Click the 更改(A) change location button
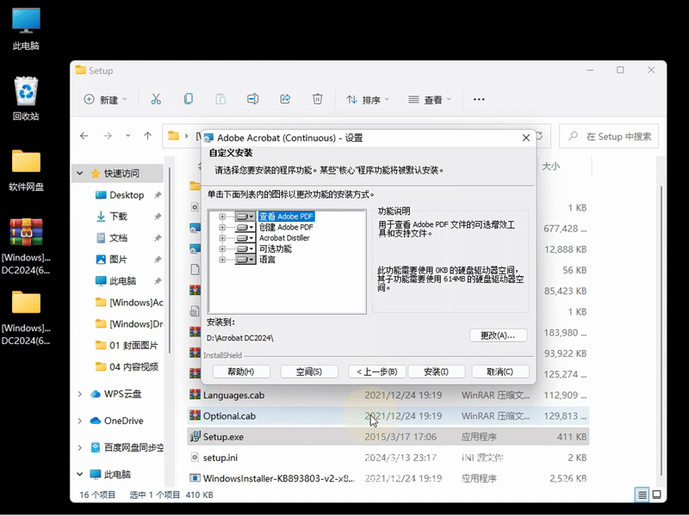Screen dimensions: 689x516 tap(500, 336)
